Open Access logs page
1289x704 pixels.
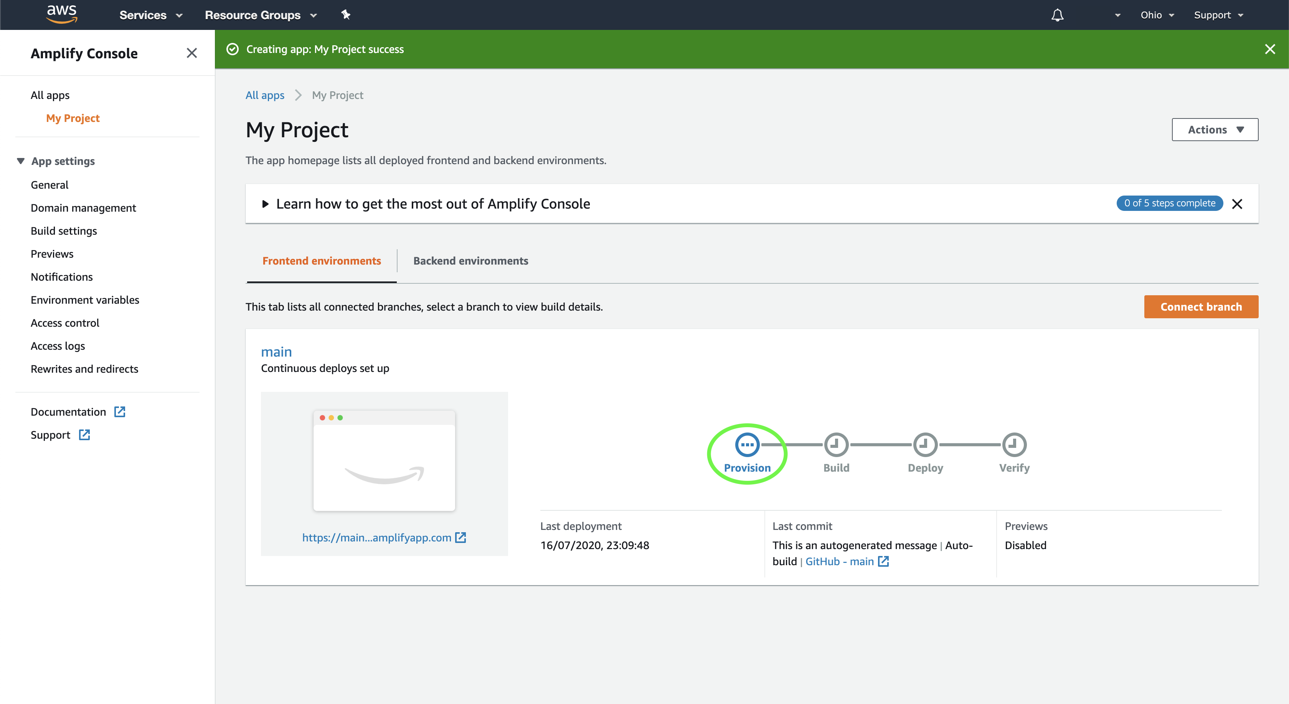[x=58, y=345]
